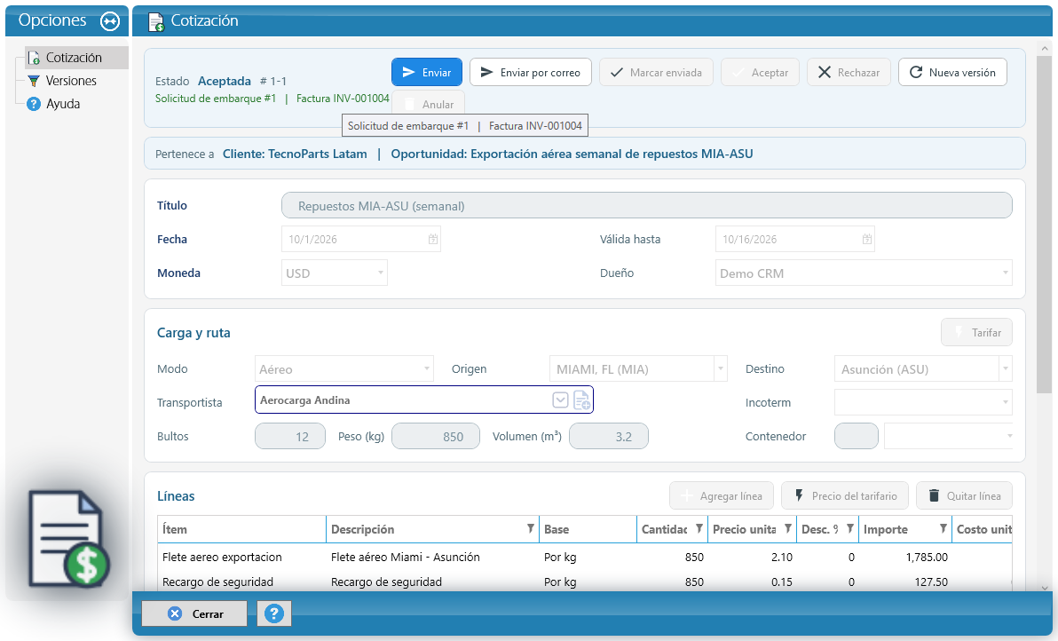Click the filter icon on Importe column
Viewport: 1058px width, 641px height.
pos(944,529)
